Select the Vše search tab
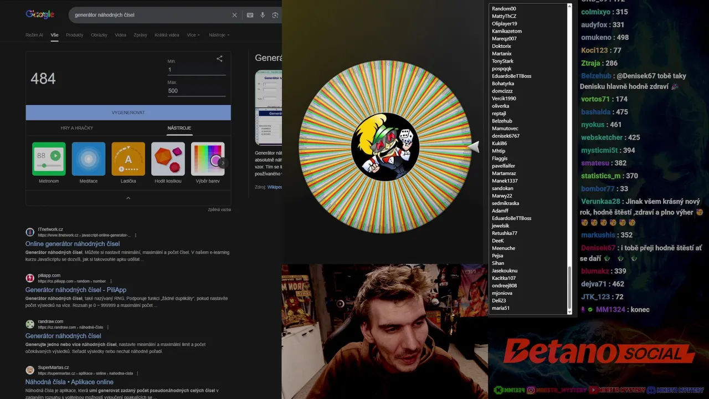709x399 pixels. 54,35
